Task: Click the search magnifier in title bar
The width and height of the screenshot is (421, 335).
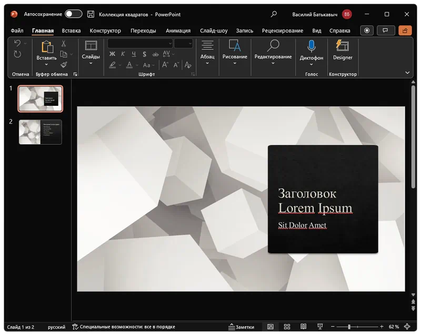Action: pos(274,14)
